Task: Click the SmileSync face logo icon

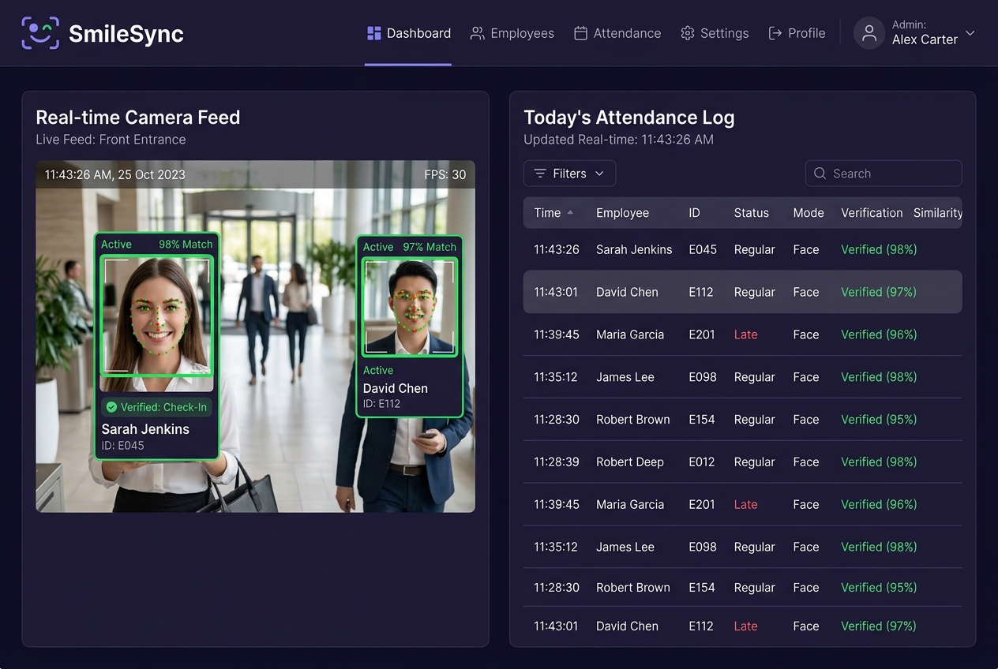Action: (x=40, y=33)
